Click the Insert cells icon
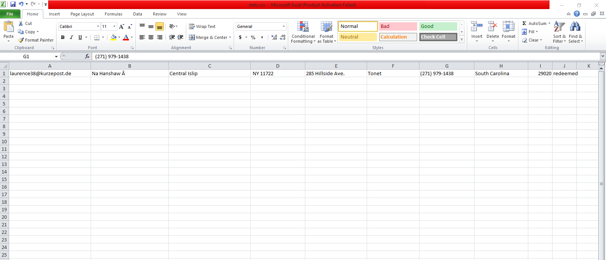Image resolution: width=606 pixels, height=260 pixels. (x=477, y=27)
